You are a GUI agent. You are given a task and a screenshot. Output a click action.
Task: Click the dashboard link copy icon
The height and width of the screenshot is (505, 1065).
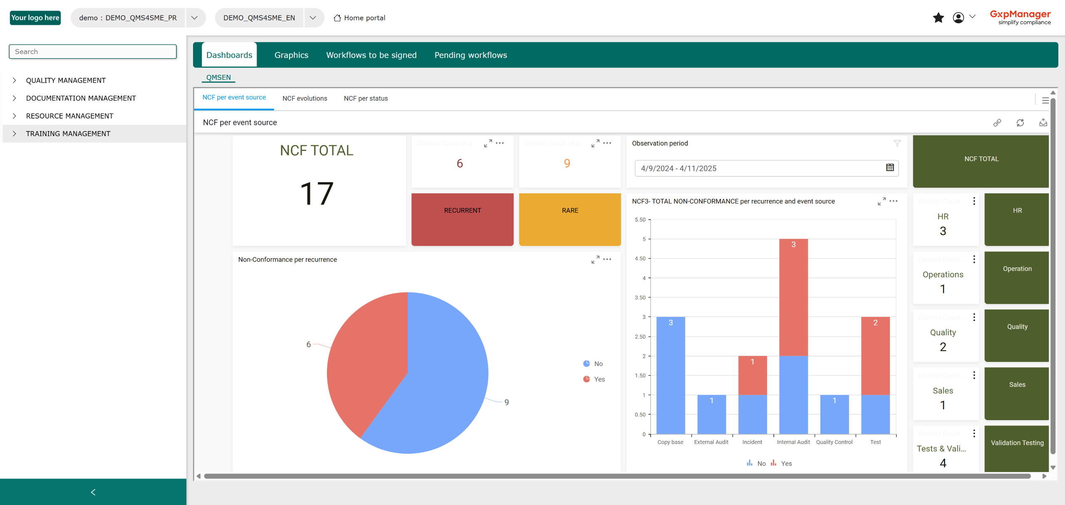(997, 123)
